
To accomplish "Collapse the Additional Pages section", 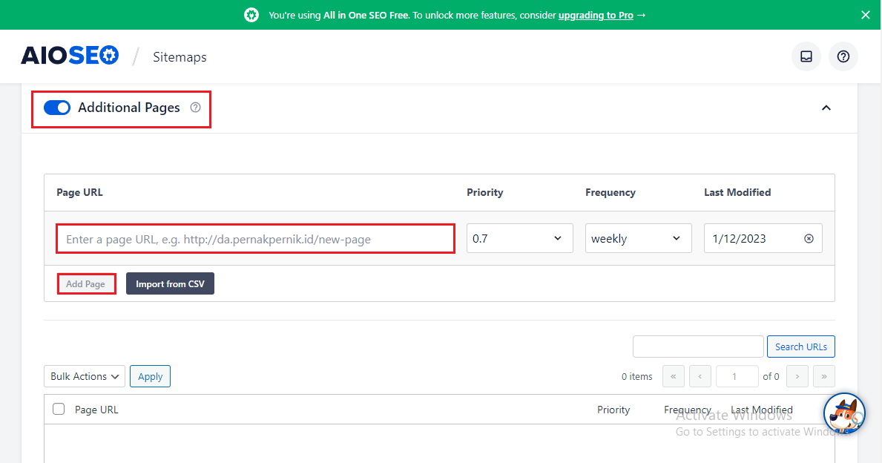I will pyautogui.click(x=826, y=108).
